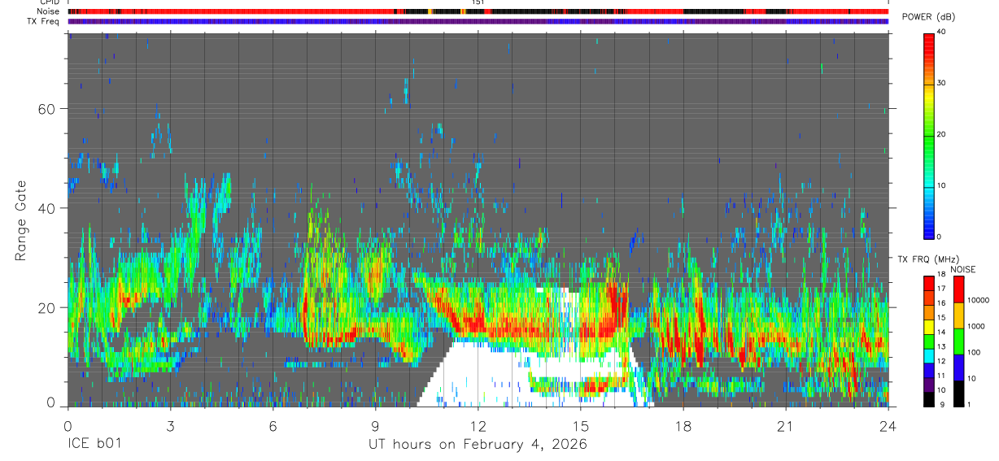The height and width of the screenshot is (461, 999).
Task: Click the "18" tick on the UT hours axis
Action: [683, 425]
